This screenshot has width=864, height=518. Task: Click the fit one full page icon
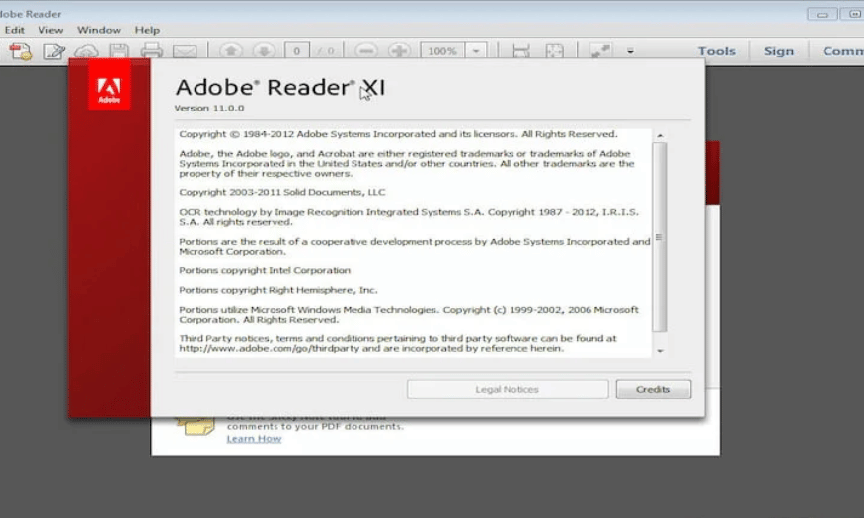pos(554,51)
